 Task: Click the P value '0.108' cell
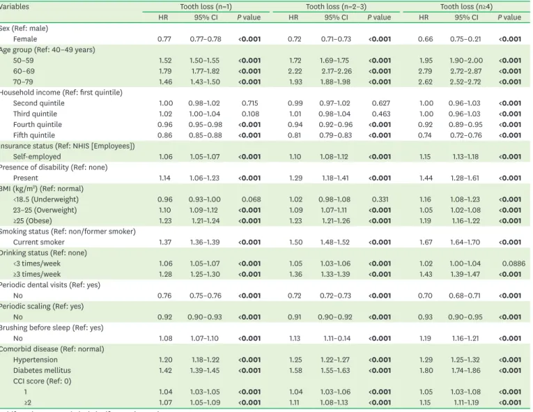pyautogui.click(x=250, y=114)
